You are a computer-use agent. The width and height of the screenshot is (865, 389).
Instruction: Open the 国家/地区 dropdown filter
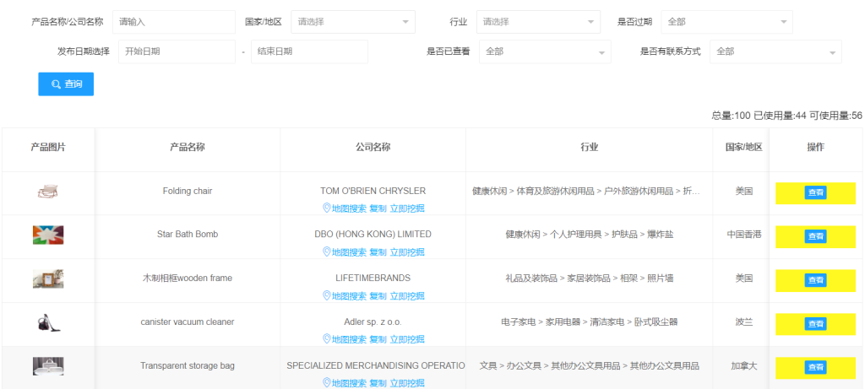352,22
